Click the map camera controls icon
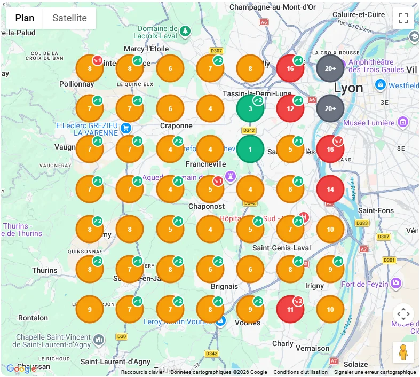Image resolution: width=420 pixels, height=377 pixels. 403,314
